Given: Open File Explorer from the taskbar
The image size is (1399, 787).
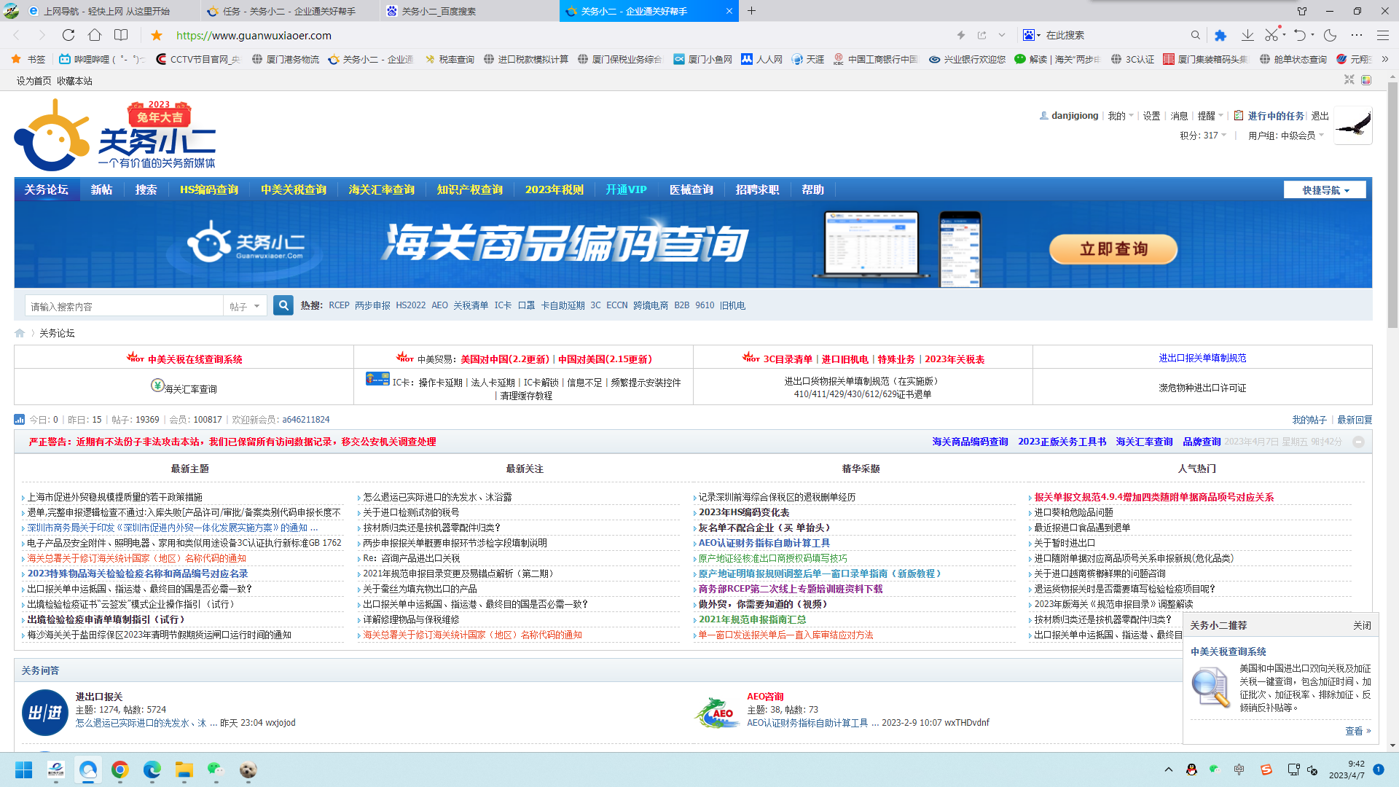Looking at the screenshot, I should 184,770.
